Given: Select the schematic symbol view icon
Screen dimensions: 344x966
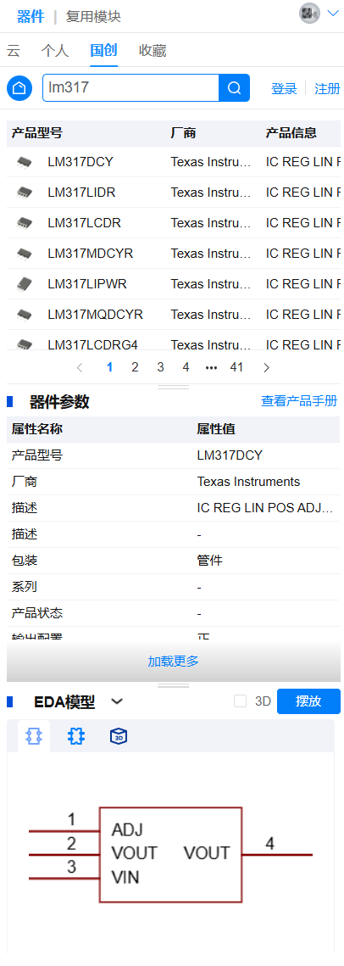Looking at the screenshot, I should click(33, 736).
